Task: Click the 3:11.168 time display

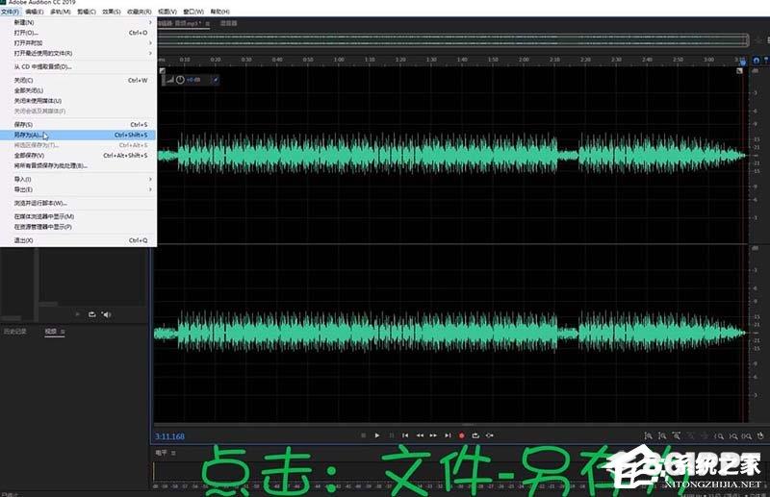Action: tap(170, 436)
